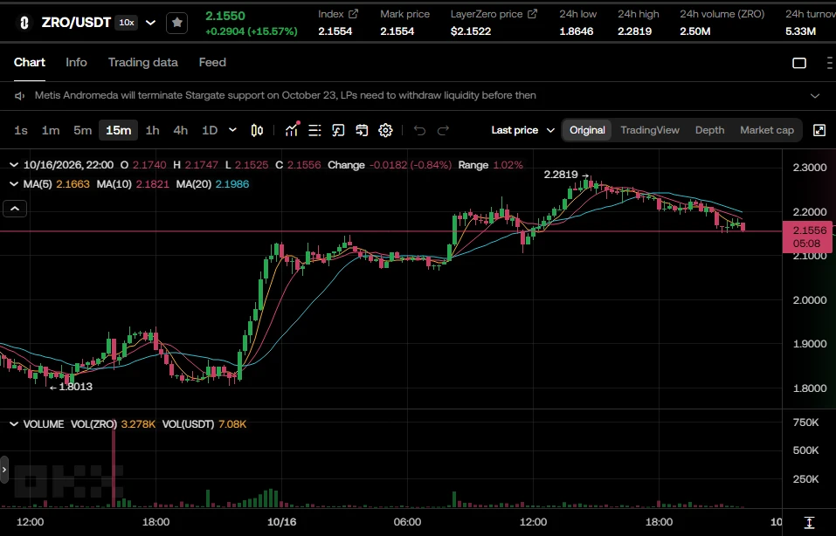Select the 1D timeframe
Image resolution: width=836 pixels, height=536 pixels.
(210, 130)
